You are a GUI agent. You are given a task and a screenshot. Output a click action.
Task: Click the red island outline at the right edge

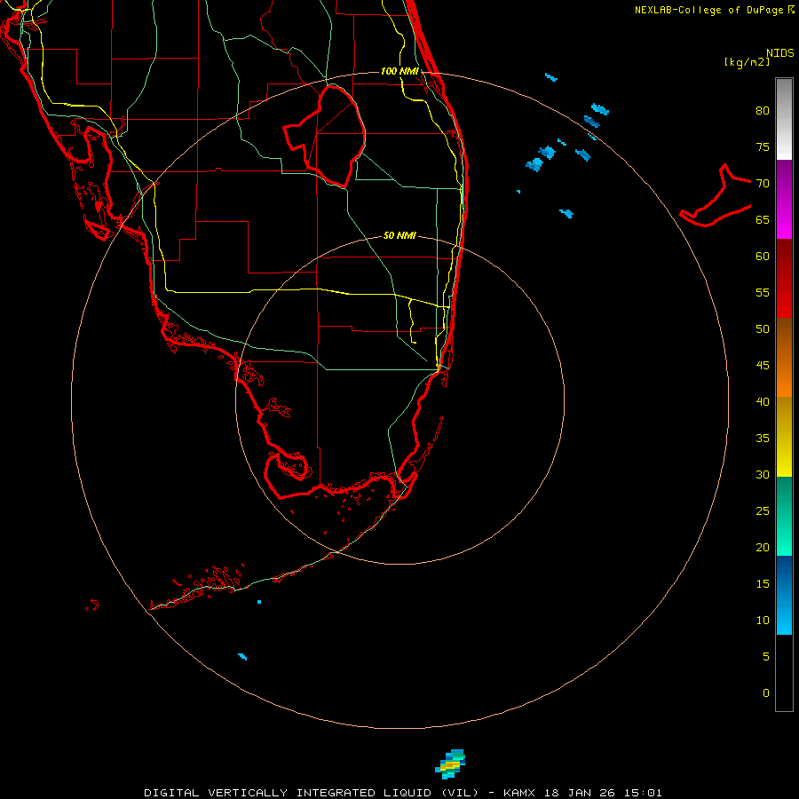click(x=716, y=195)
